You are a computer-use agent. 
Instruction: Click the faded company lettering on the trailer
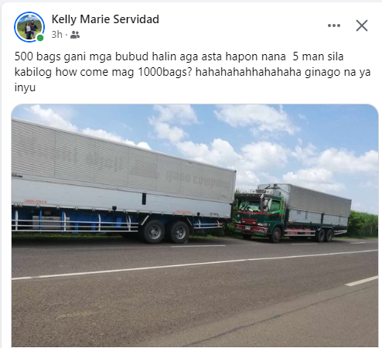click(x=197, y=179)
